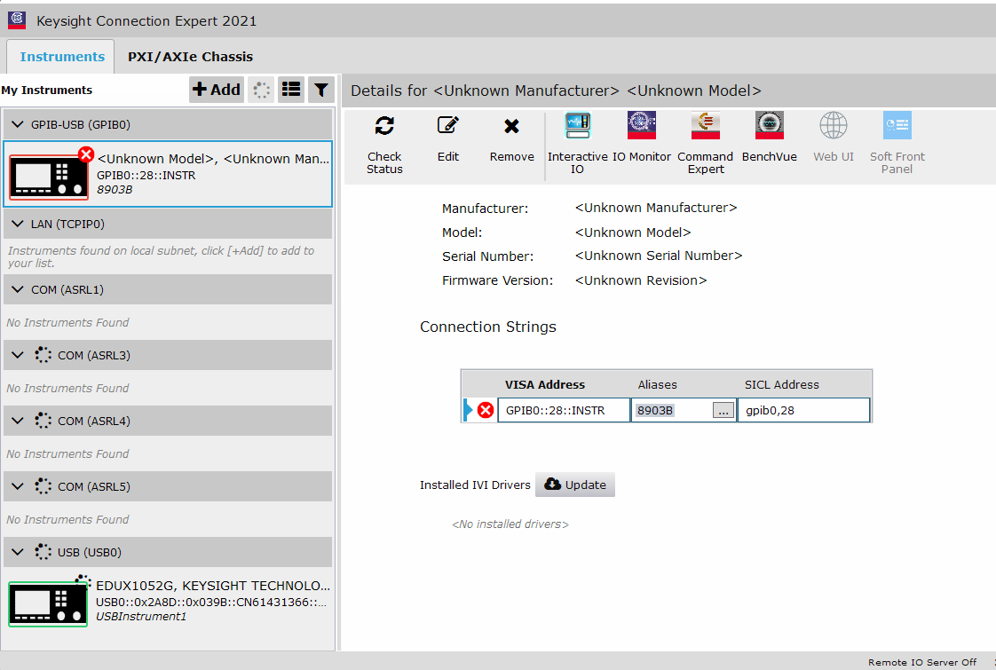Click the red error icon in VISA Address row
This screenshot has width=996, height=670.
tap(486, 410)
